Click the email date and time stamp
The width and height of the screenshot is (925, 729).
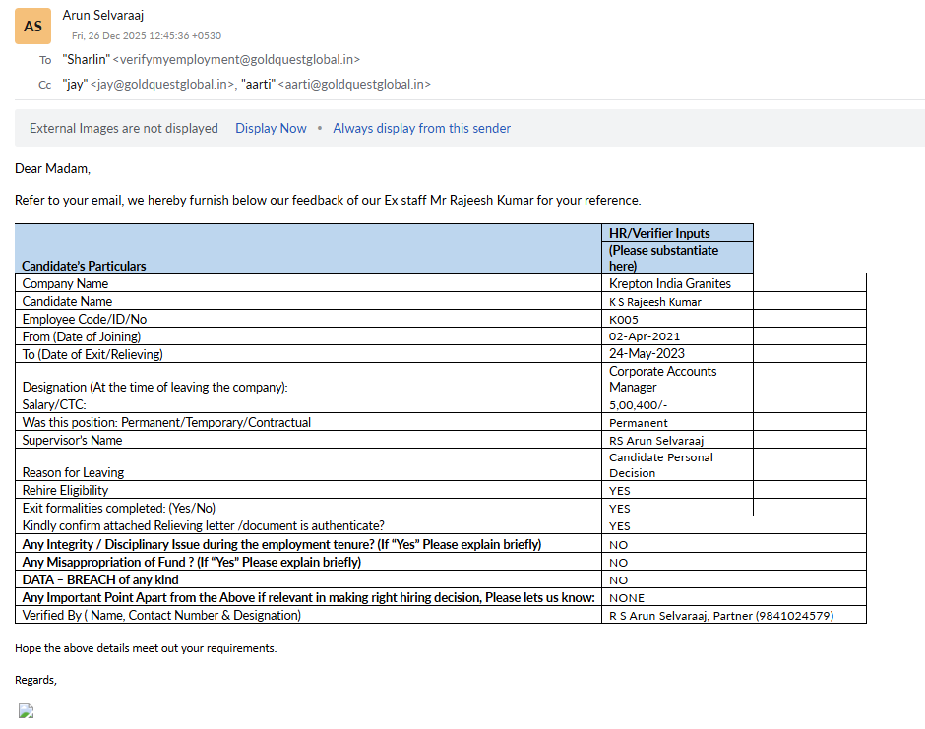147,36
